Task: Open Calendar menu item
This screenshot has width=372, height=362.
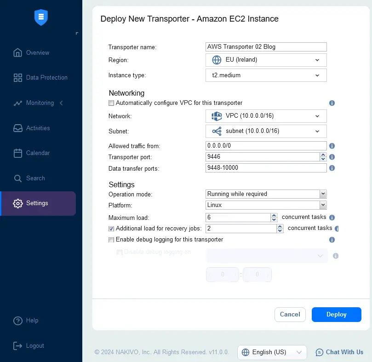Action: point(38,153)
